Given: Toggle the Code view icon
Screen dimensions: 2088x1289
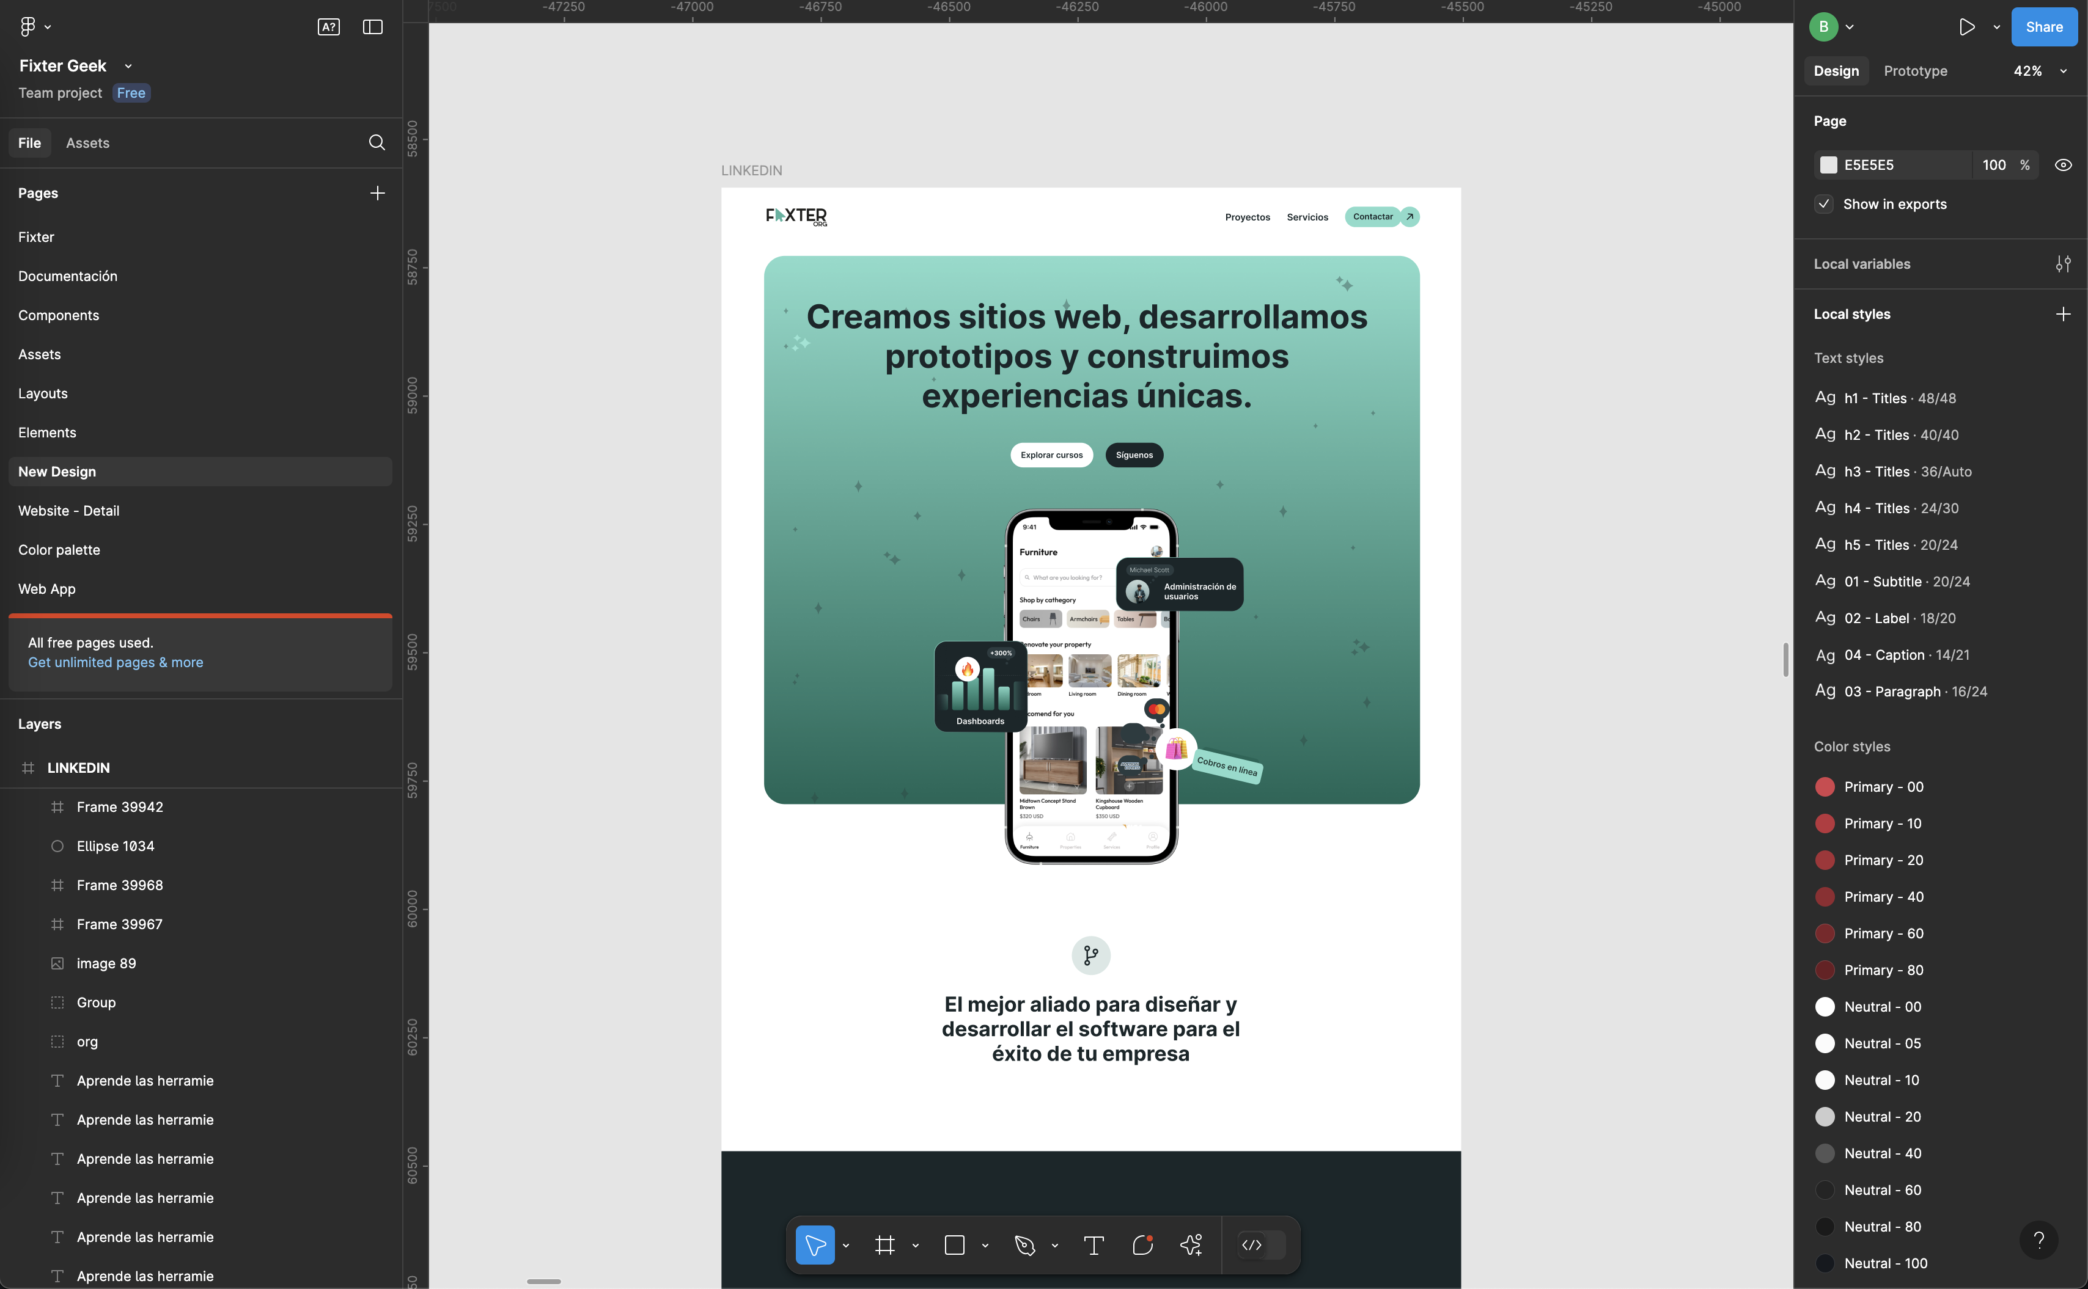Looking at the screenshot, I should pos(1253,1244).
